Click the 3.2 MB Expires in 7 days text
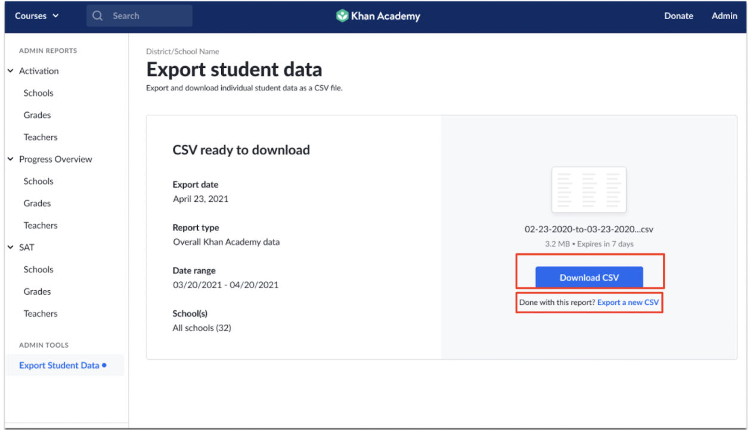This screenshot has height=430, width=750. pyautogui.click(x=589, y=244)
